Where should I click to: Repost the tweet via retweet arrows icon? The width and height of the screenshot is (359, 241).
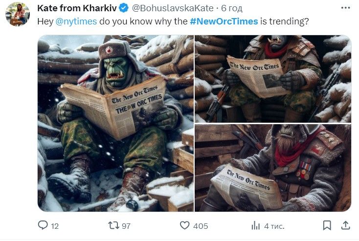click(x=113, y=225)
